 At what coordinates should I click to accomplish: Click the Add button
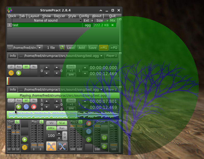tap(81, 48)
